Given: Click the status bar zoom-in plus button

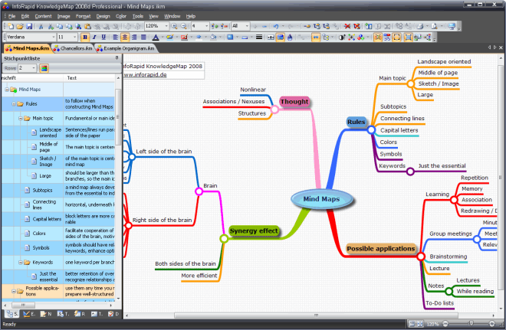Looking at the screenshot, I should tap(491, 323).
